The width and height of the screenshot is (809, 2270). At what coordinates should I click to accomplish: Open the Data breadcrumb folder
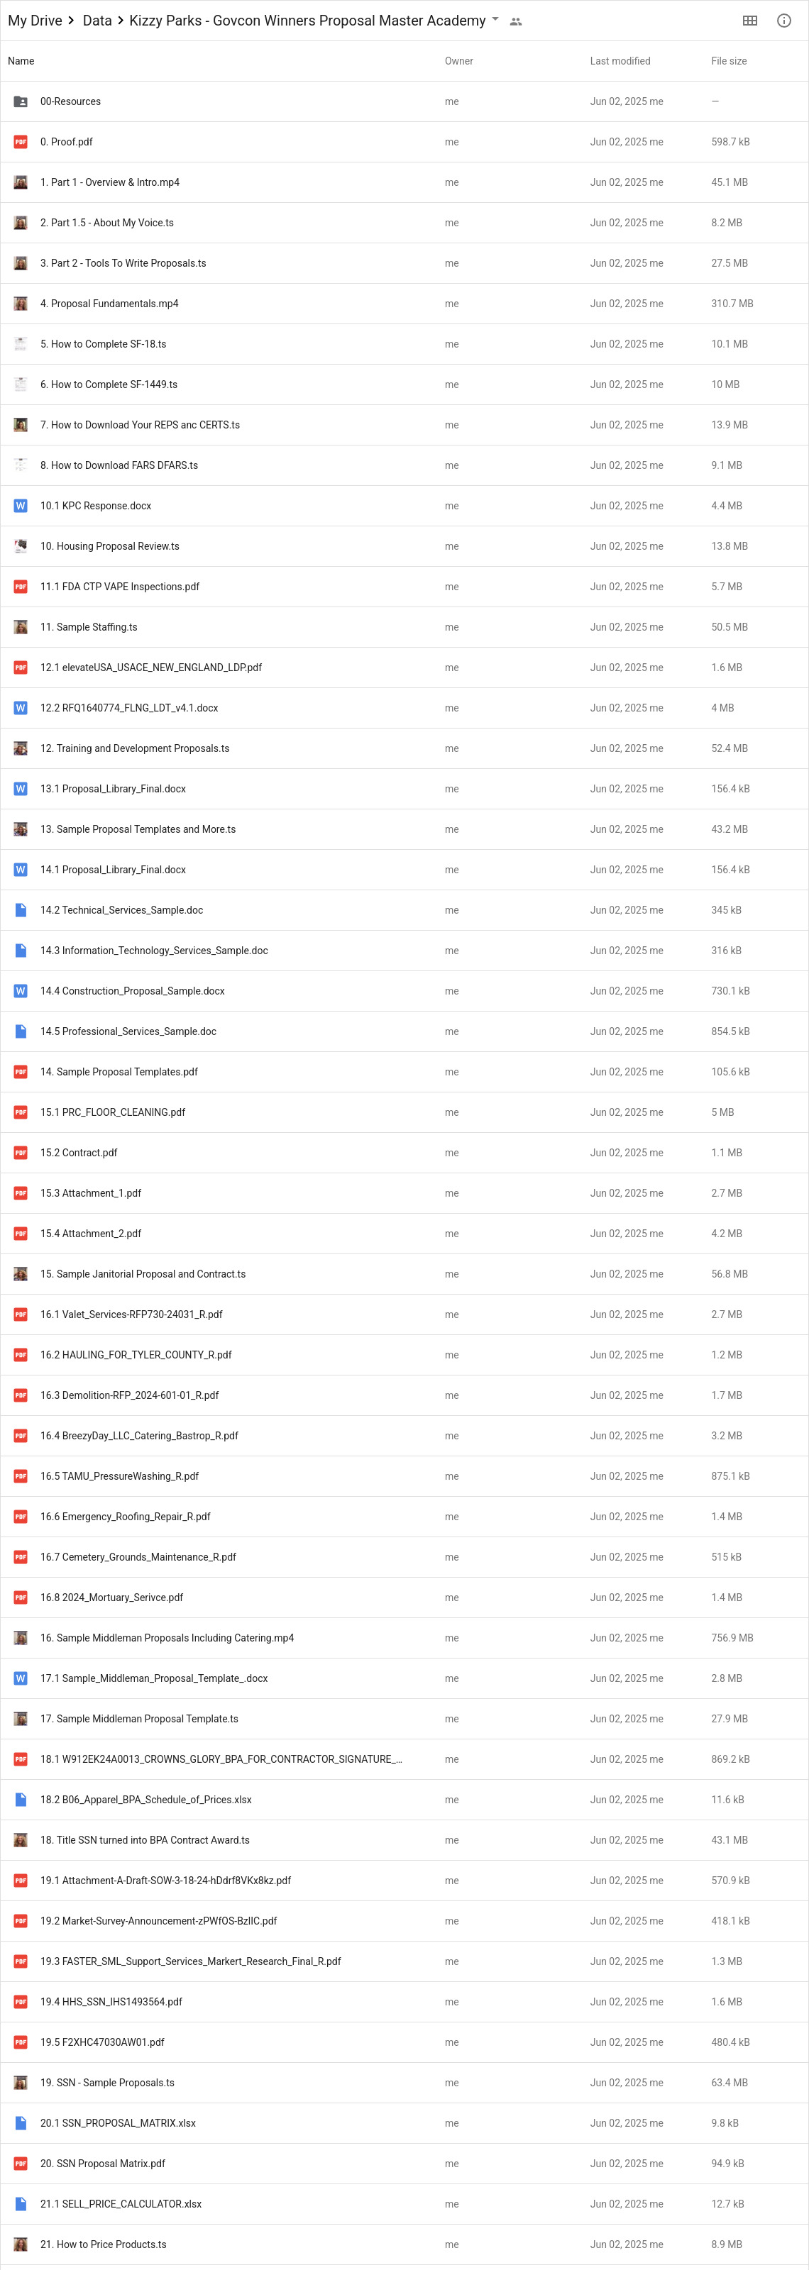pyautogui.click(x=97, y=21)
